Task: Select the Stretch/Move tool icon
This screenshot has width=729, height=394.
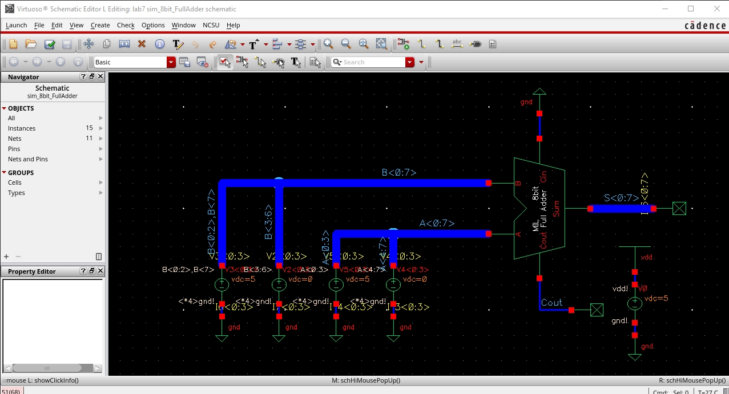Action: point(88,44)
